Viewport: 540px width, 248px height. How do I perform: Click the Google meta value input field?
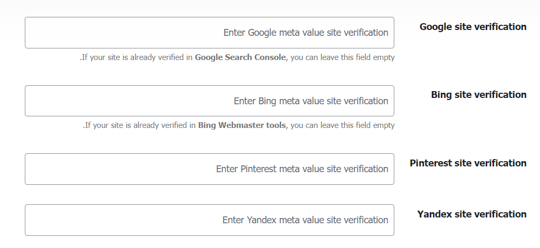[158, 33]
